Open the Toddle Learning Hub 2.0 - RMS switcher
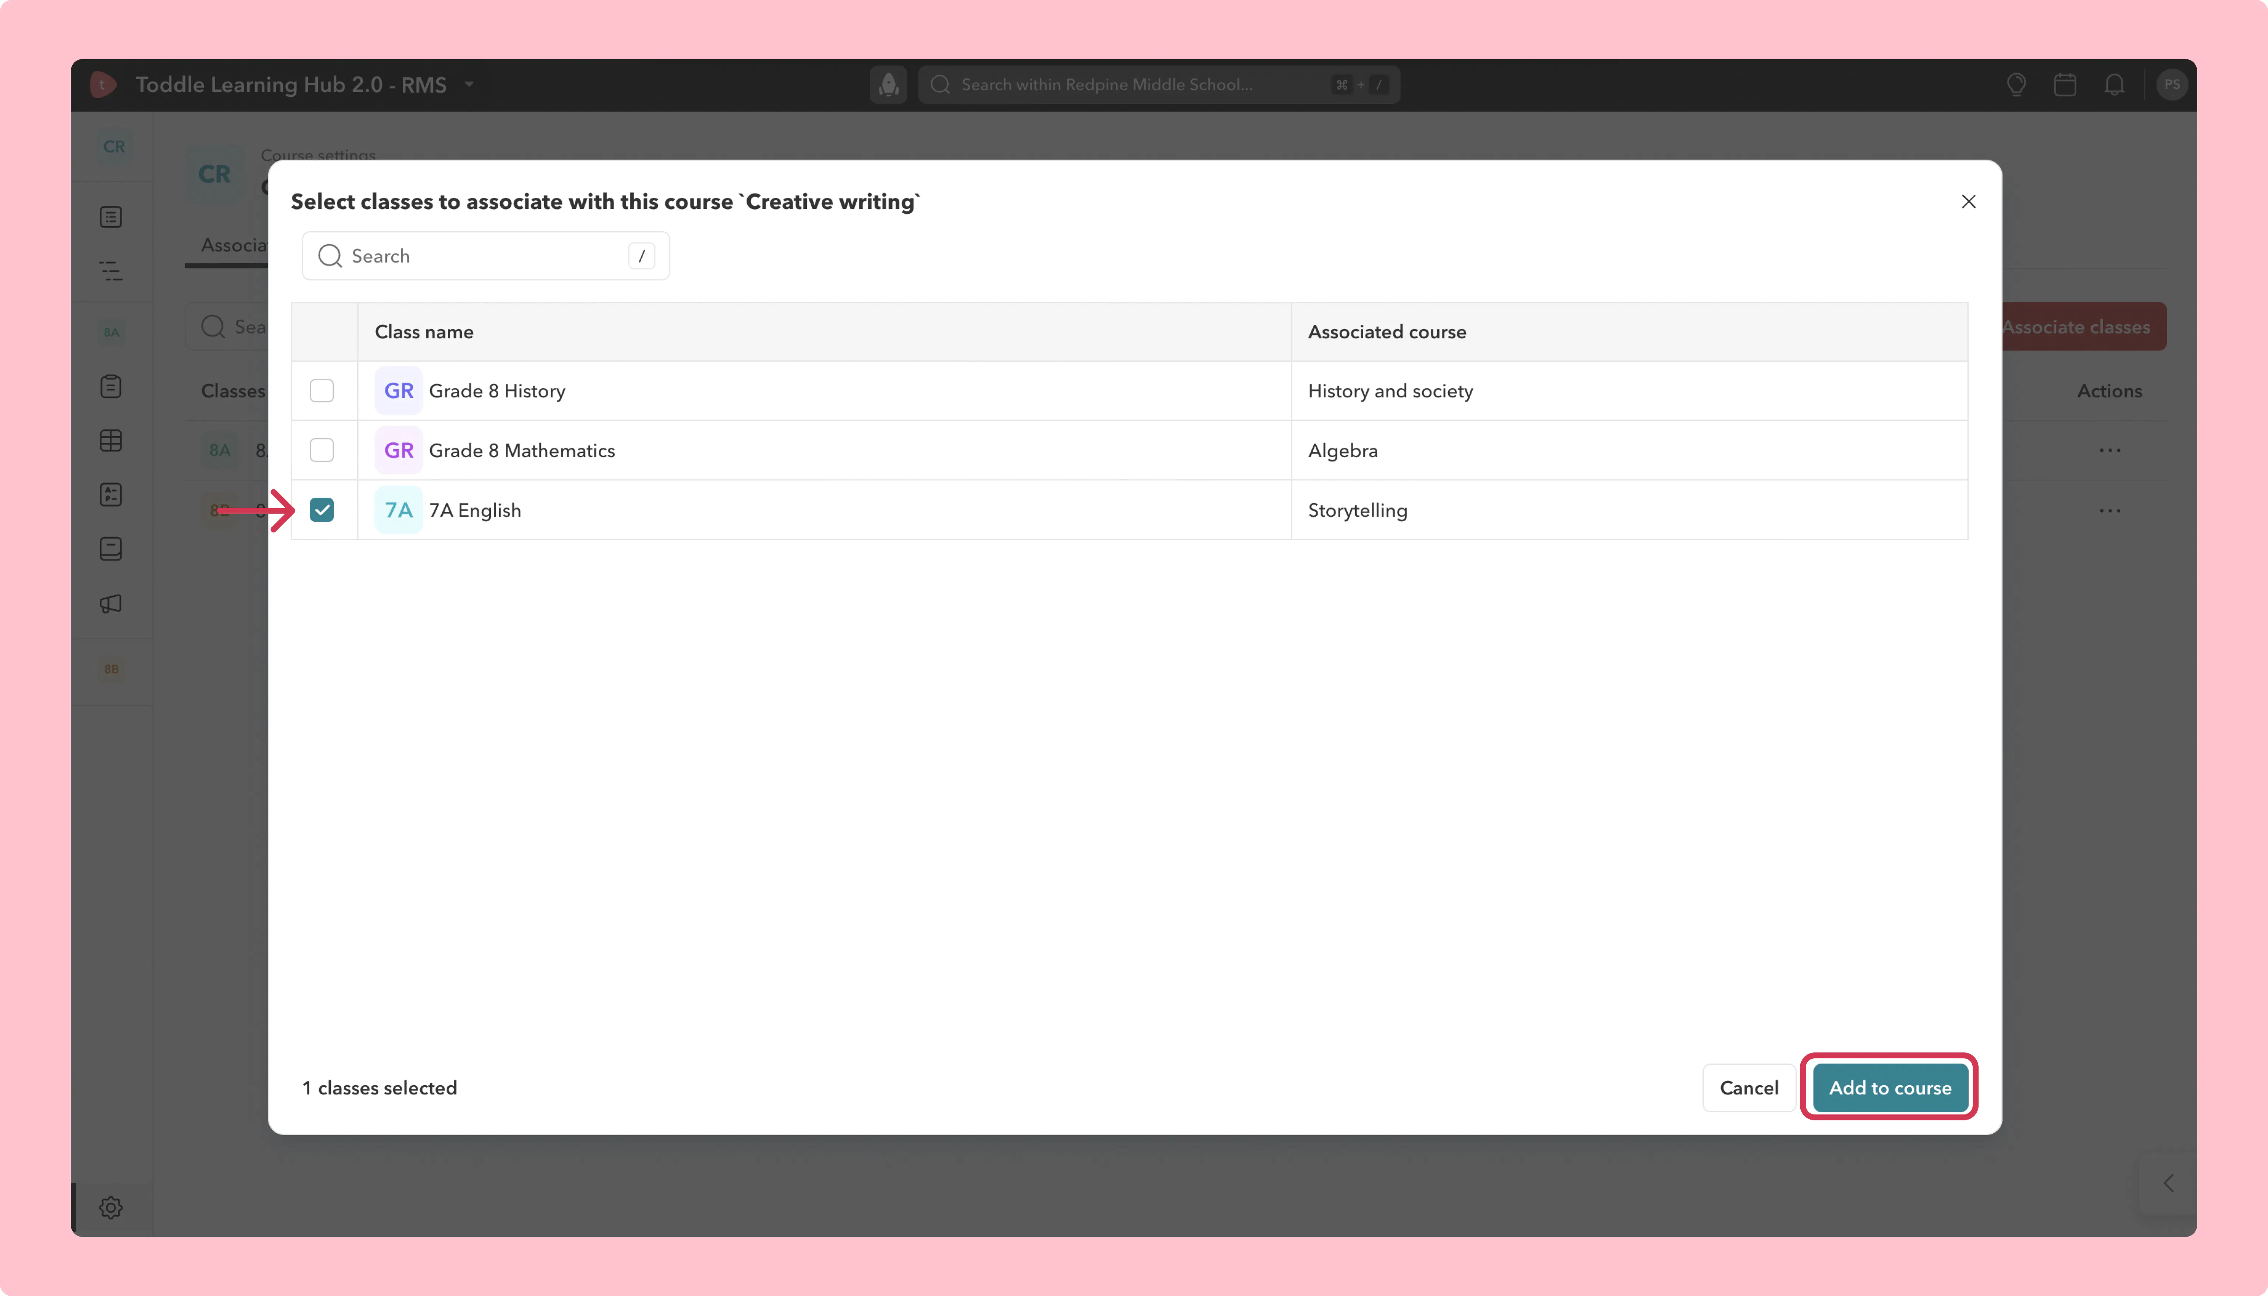The image size is (2268, 1296). click(305, 85)
